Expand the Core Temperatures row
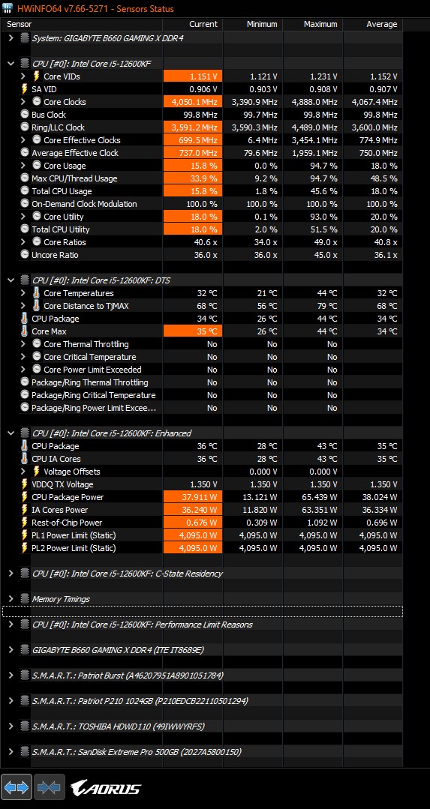The height and width of the screenshot is (809, 430). 23,293
